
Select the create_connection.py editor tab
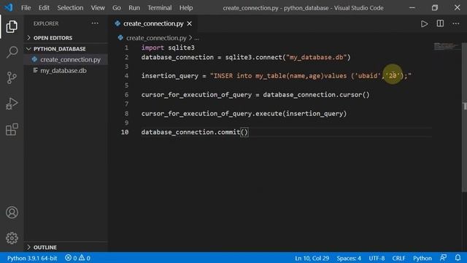[153, 23]
